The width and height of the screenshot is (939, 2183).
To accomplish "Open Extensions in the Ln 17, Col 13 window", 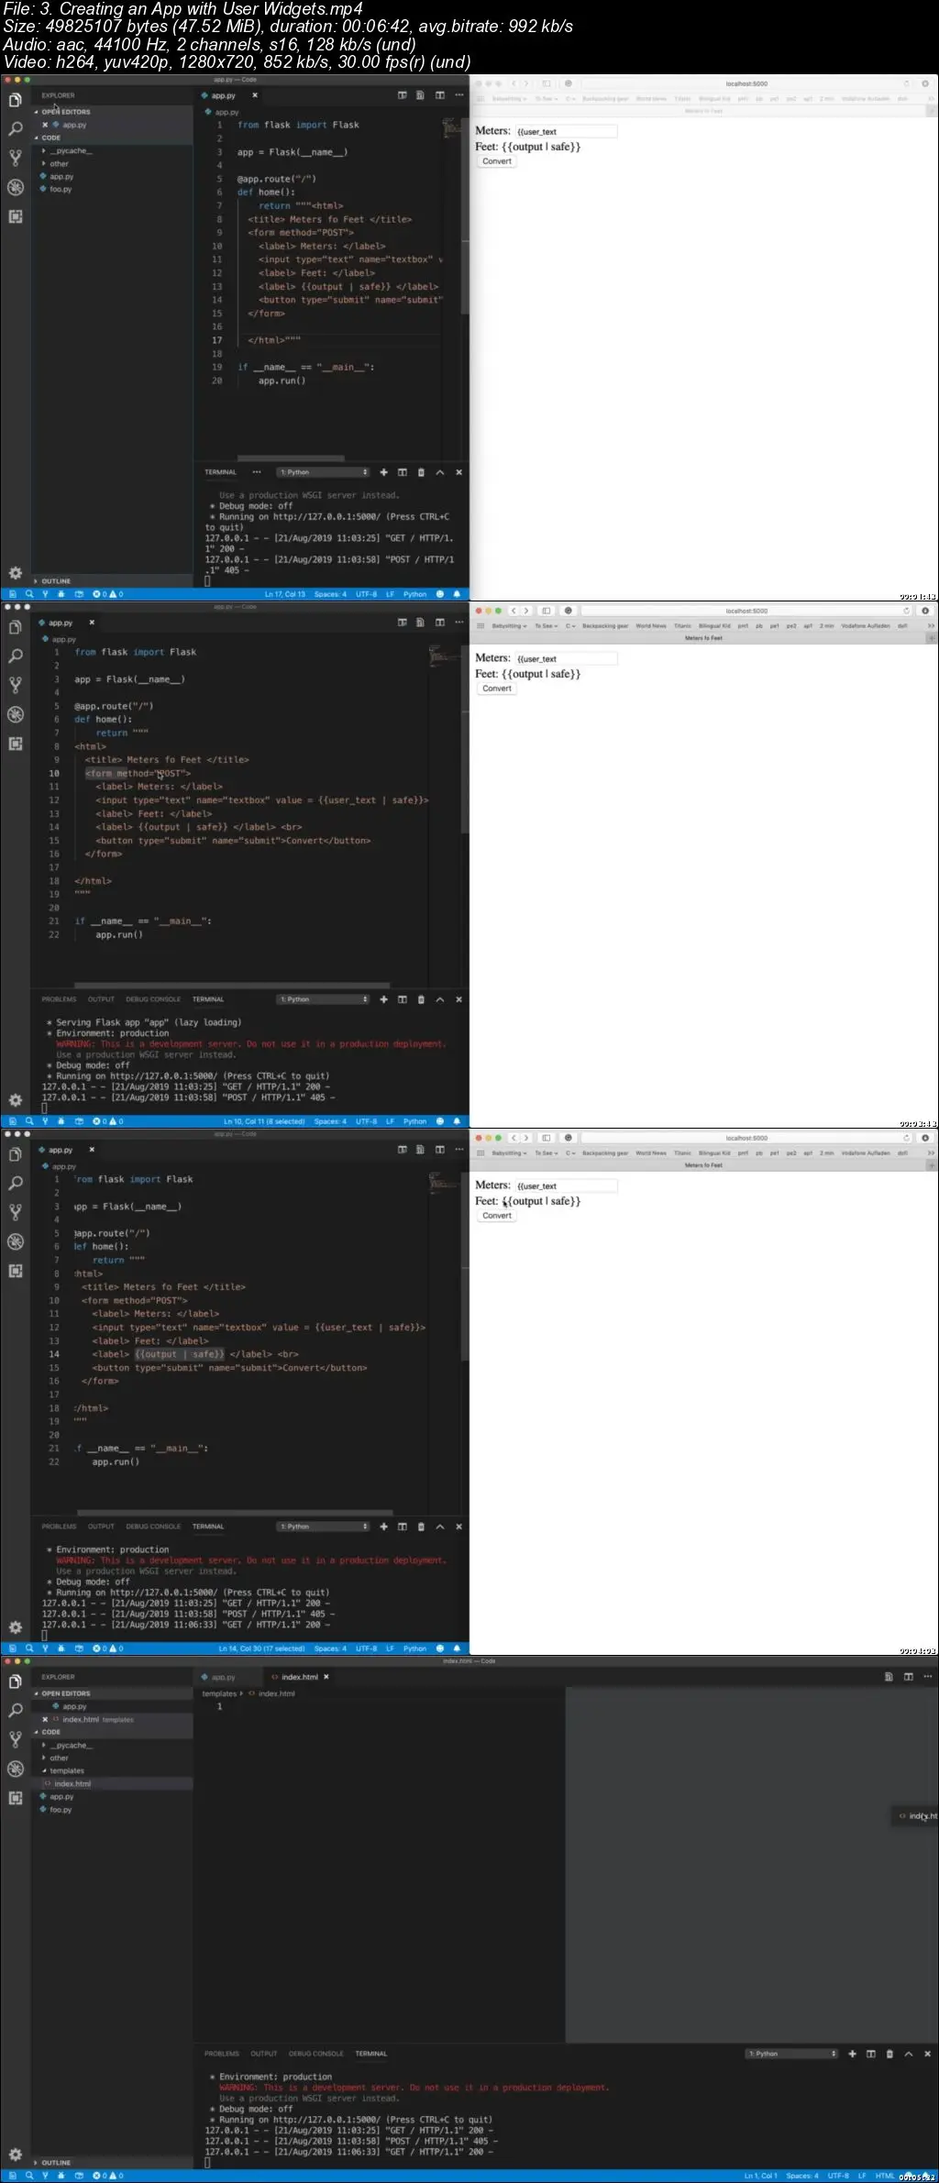I will click(15, 216).
